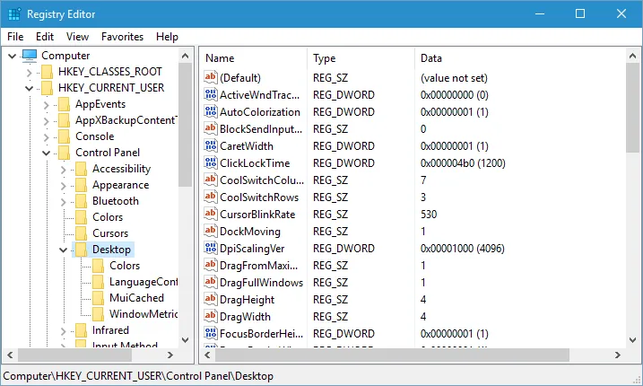
Task: Open the Favorites menu
Action: coord(122,37)
